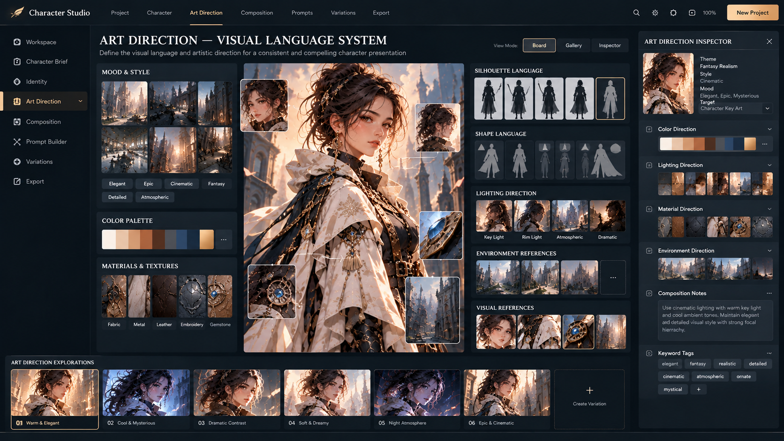The image size is (784, 441).
Task: Open the Character top tab
Action: pos(159,13)
